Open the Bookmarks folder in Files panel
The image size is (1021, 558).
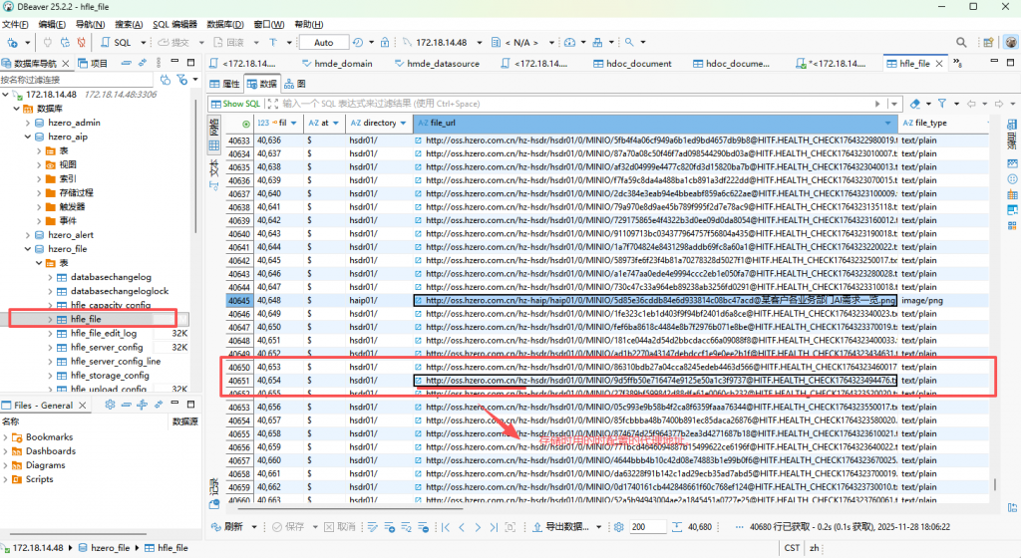point(49,437)
